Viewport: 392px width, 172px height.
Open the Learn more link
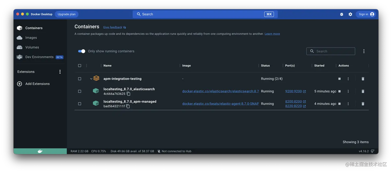(272, 34)
